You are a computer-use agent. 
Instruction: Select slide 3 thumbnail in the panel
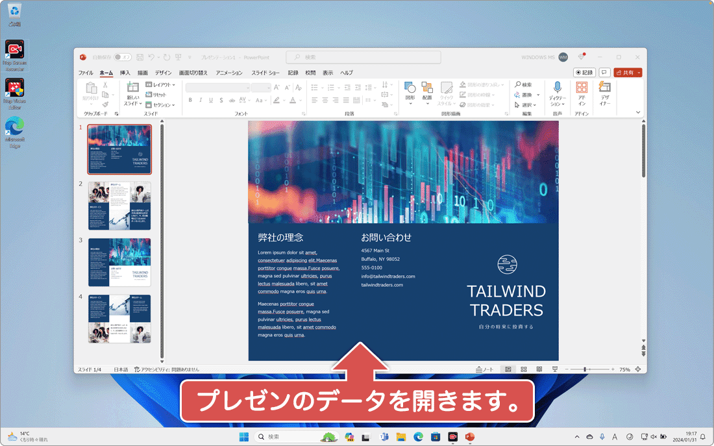coord(119,262)
